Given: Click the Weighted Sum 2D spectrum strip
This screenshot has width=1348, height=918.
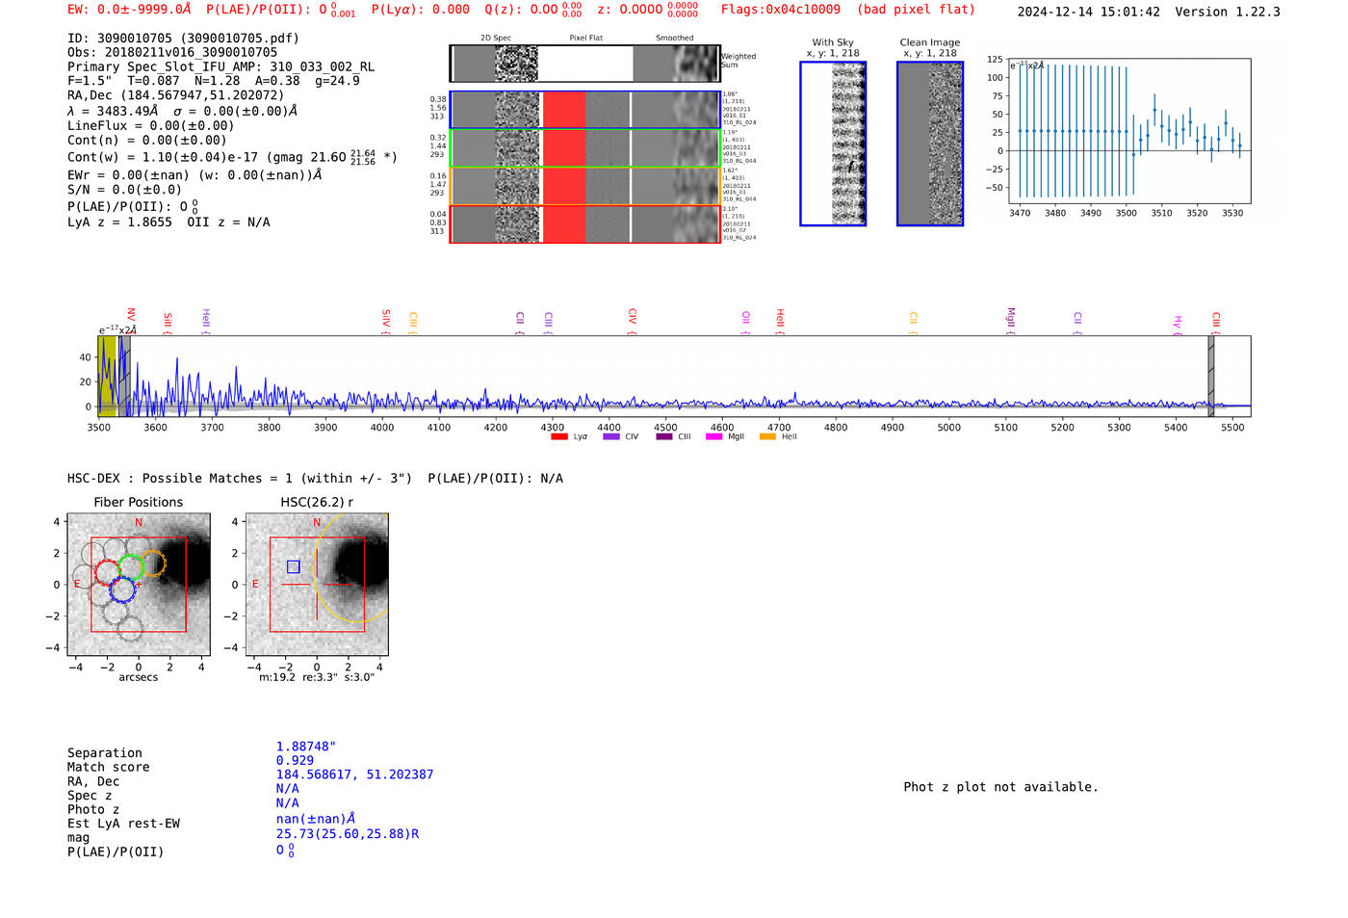Looking at the screenshot, I should tap(584, 64).
